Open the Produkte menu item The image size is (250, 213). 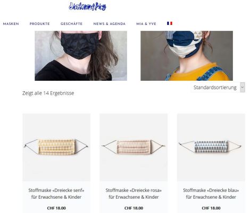39,24
